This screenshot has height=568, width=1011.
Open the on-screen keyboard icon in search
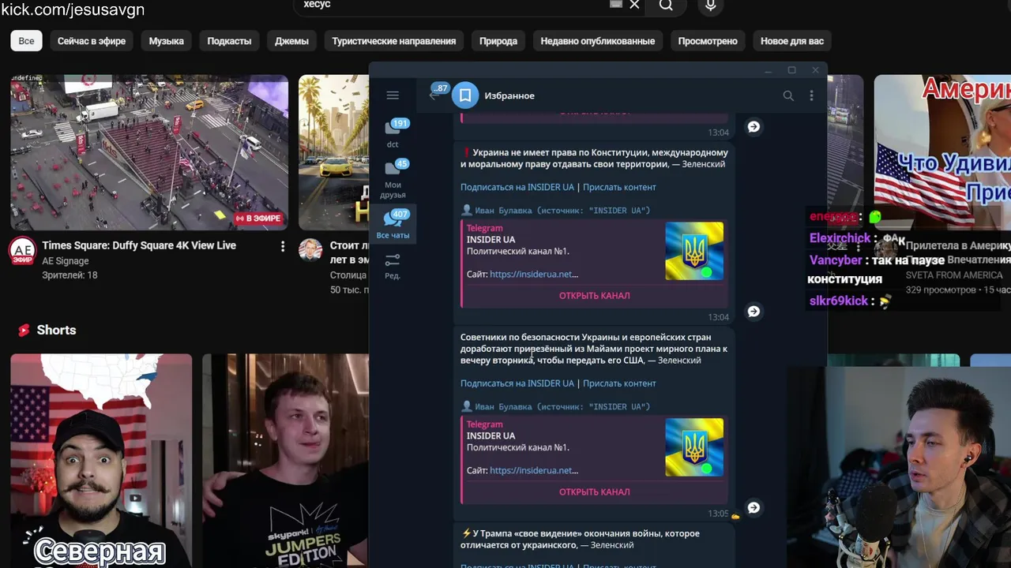tap(616, 5)
